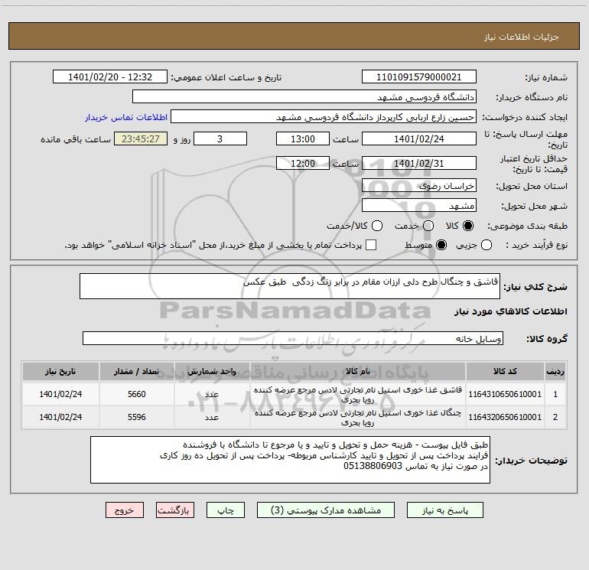The height and width of the screenshot is (570, 589).
Task: Click the کد کالا column header
Action: click(505, 372)
